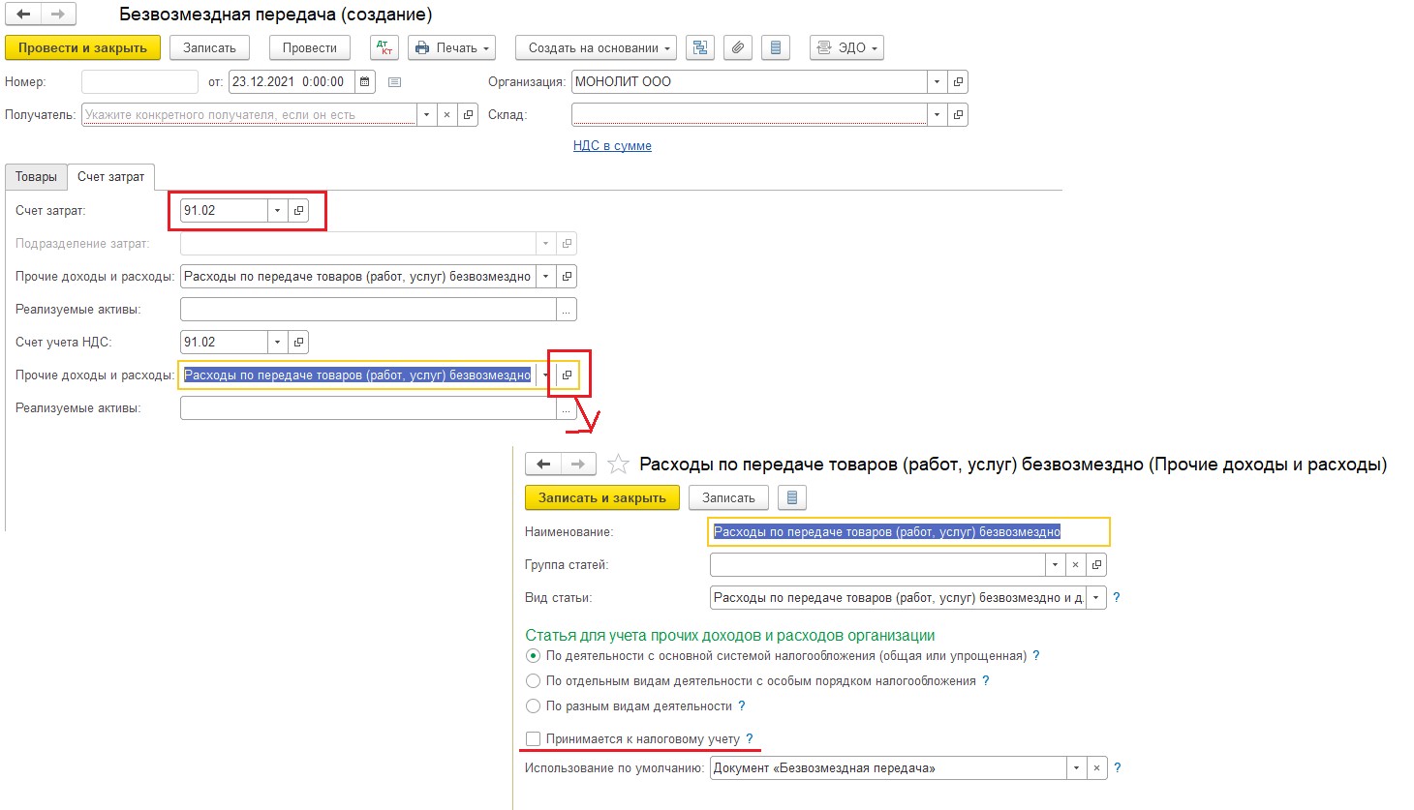Expand the Группа статей dropdown
This screenshot has width=1414, height=810.
point(1054,564)
